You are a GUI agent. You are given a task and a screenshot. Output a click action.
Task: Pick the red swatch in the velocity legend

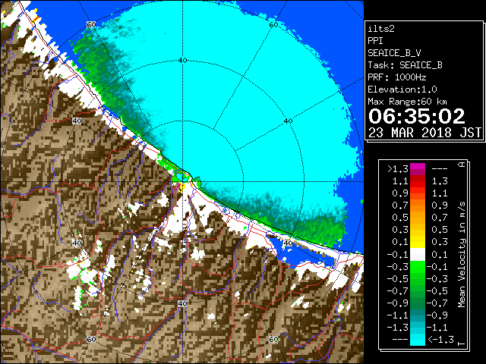(418, 184)
